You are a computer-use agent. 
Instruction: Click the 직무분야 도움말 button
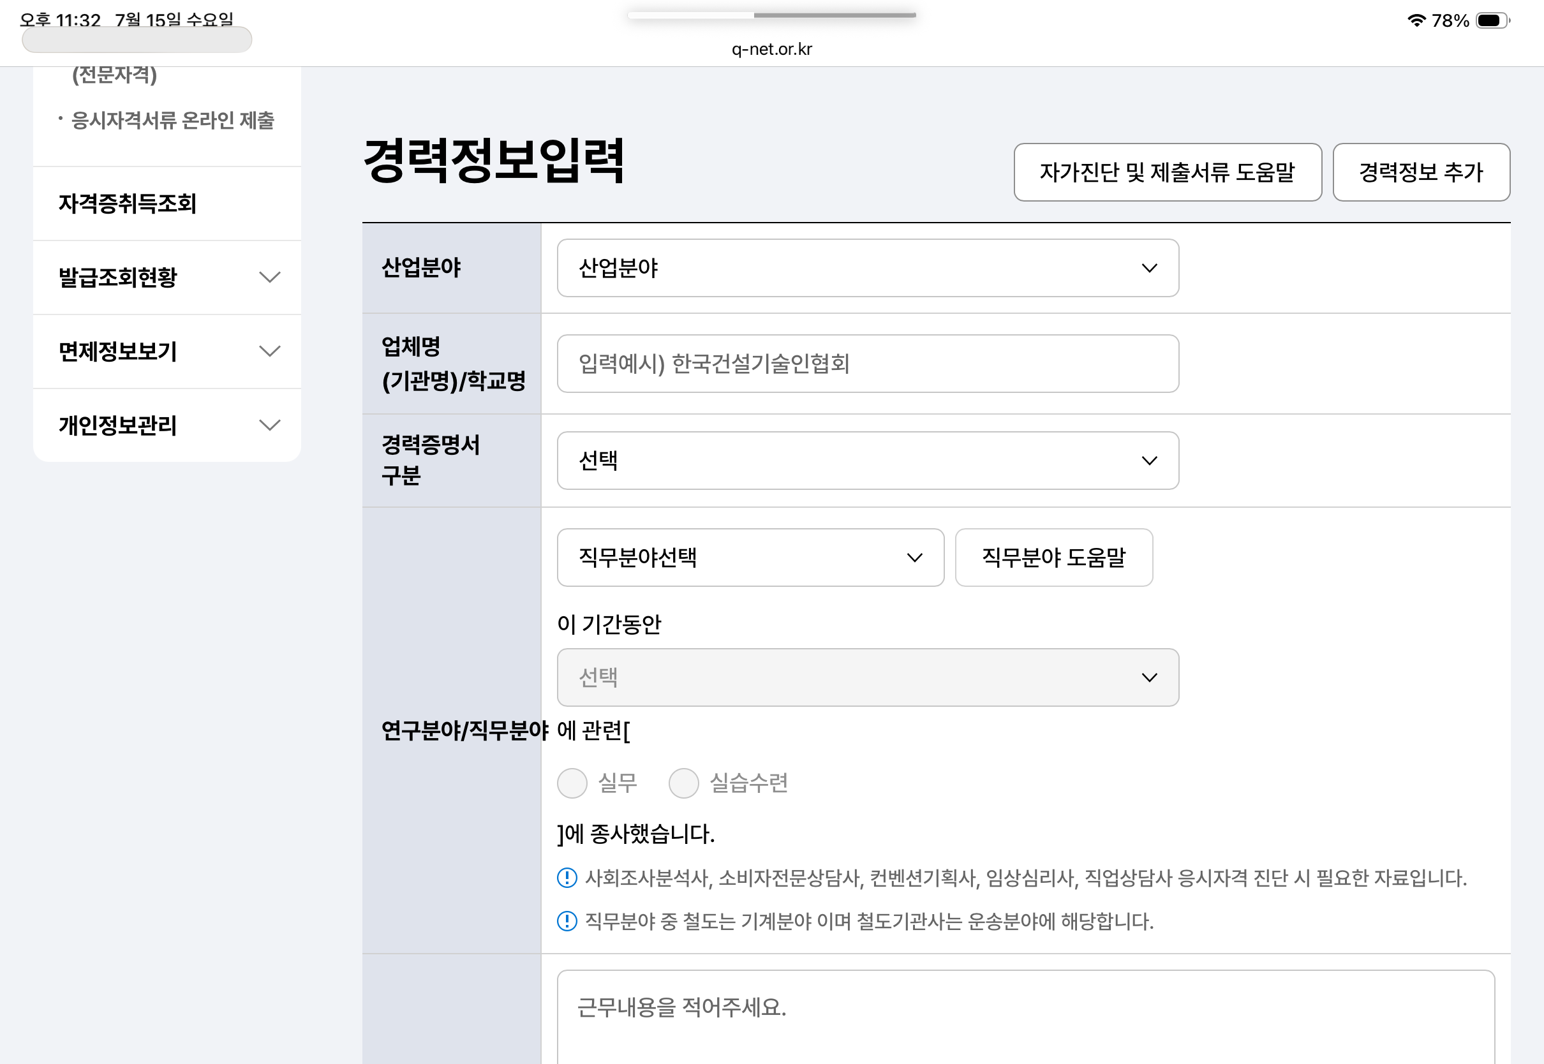(1053, 558)
